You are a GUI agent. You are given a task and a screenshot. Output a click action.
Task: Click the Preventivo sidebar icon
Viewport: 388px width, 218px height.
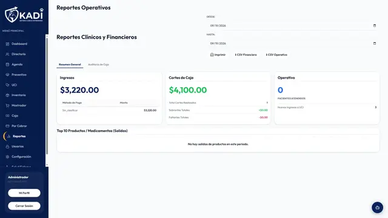tap(7, 74)
